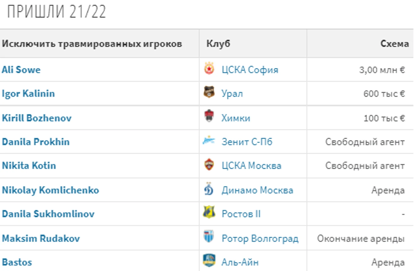Go to the Динамо Москва club page
Viewport: 414px width, 271px height.
coord(257,190)
